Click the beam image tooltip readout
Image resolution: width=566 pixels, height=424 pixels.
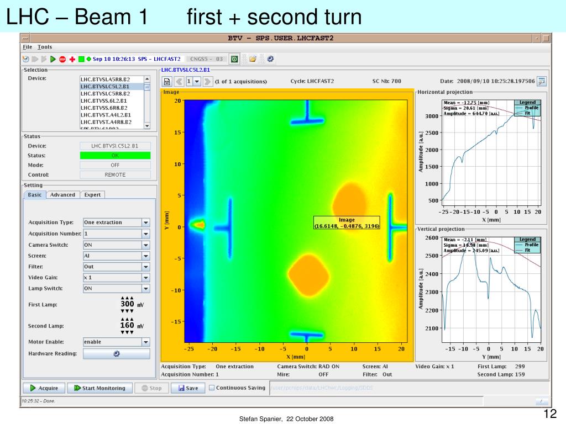click(x=347, y=223)
